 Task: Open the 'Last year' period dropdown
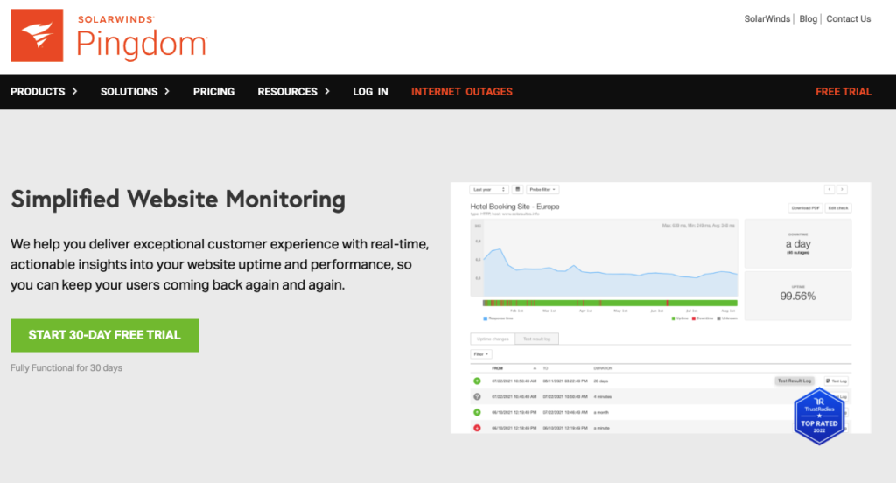pyautogui.click(x=488, y=189)
